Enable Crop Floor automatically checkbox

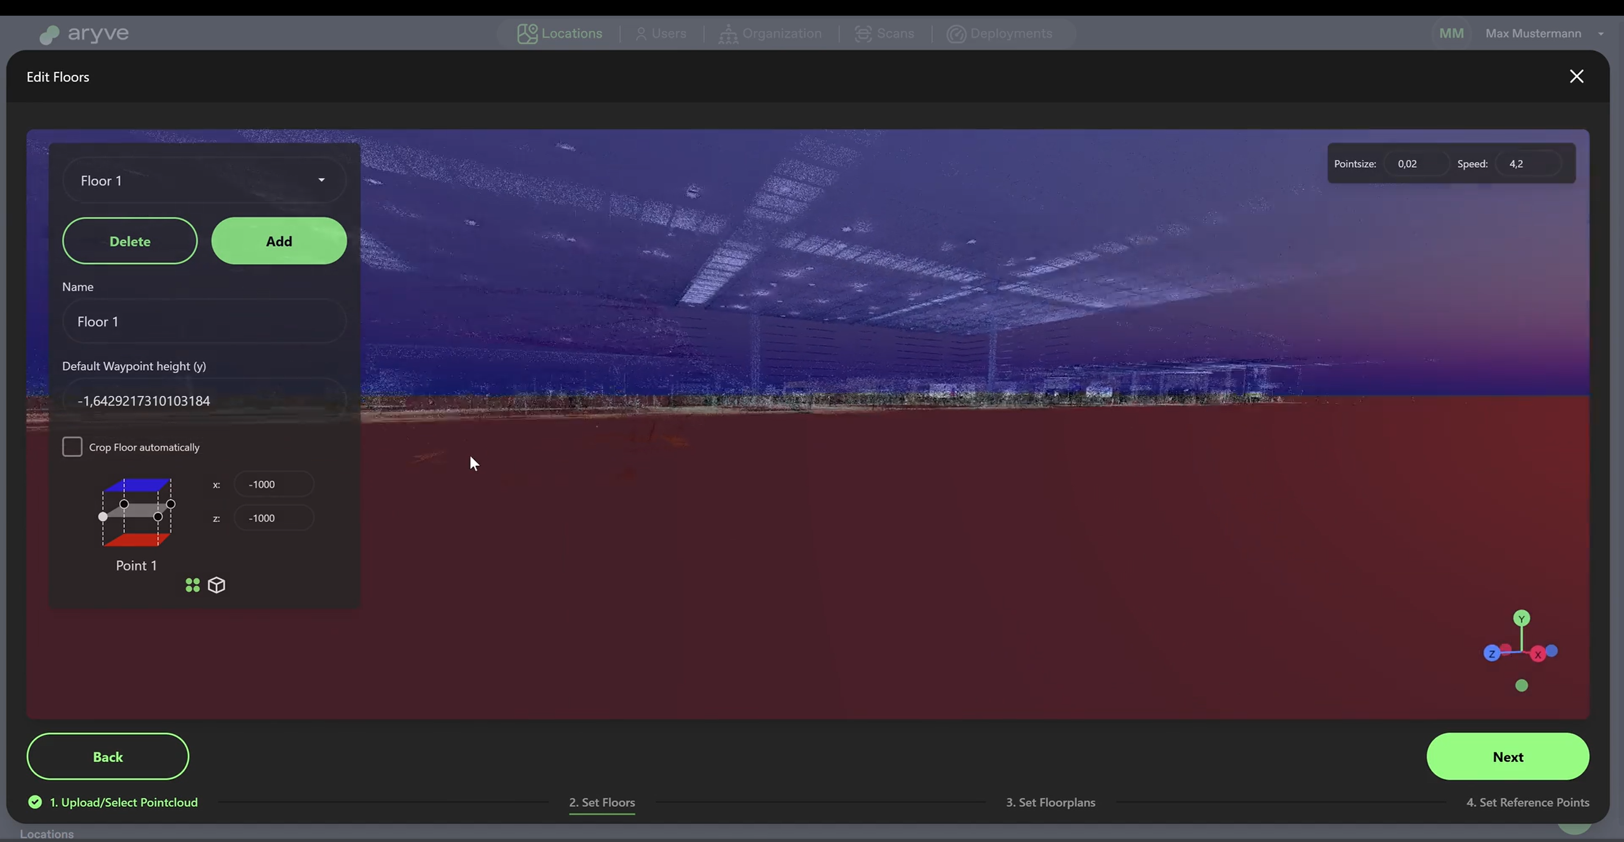(x=72, y=447)
